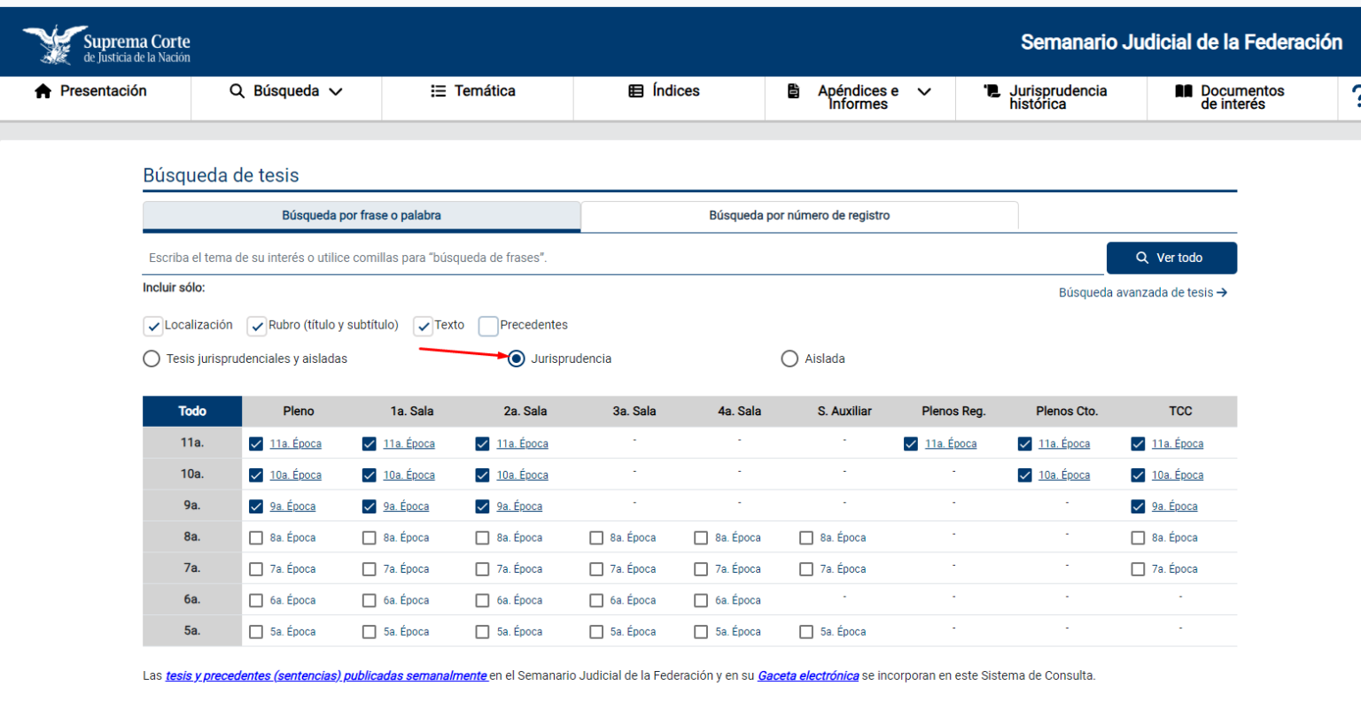Expand the Apéndices e Informes chevron
The width and height of the screenshot is (1361, 725).
click(x=924, y=91)
